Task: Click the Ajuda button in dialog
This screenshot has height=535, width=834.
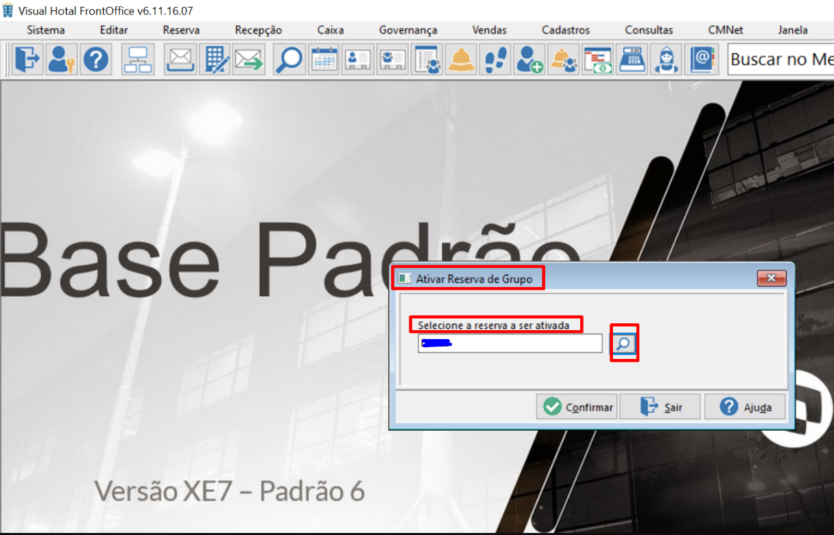Action: click(745, 407)
